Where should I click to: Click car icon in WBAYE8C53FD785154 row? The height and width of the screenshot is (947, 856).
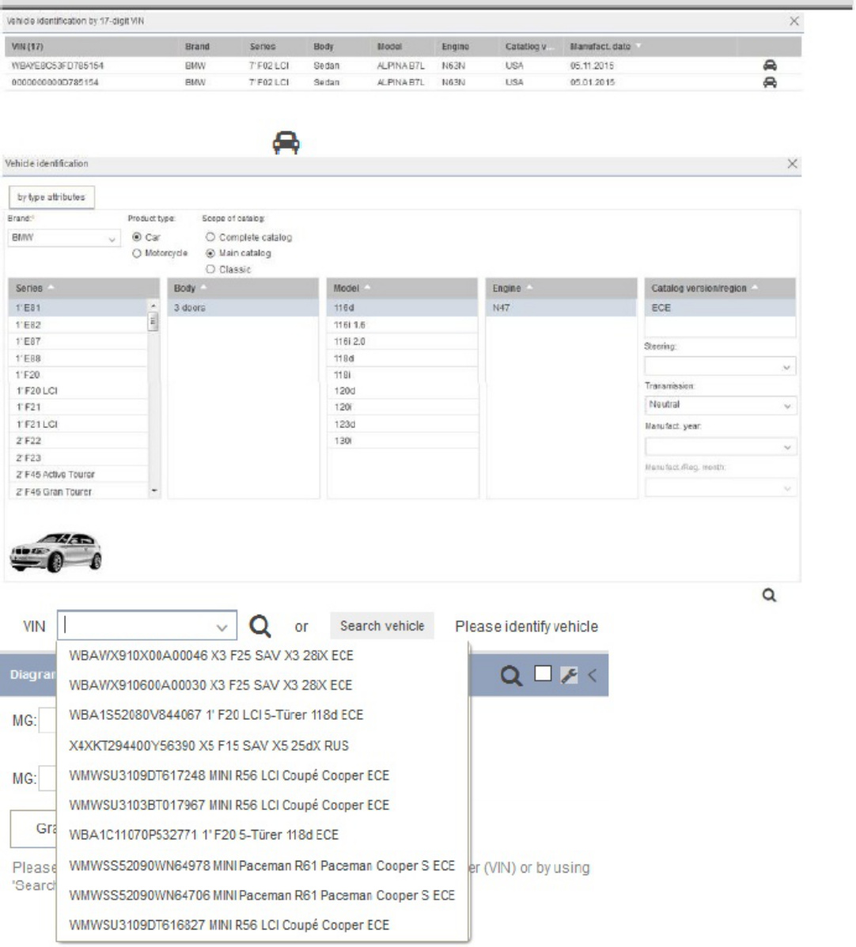pos(770,65)
